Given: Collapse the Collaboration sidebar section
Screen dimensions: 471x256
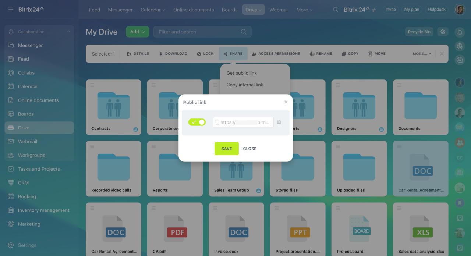Looking at the screenshot, I should [x=68, y=32].
